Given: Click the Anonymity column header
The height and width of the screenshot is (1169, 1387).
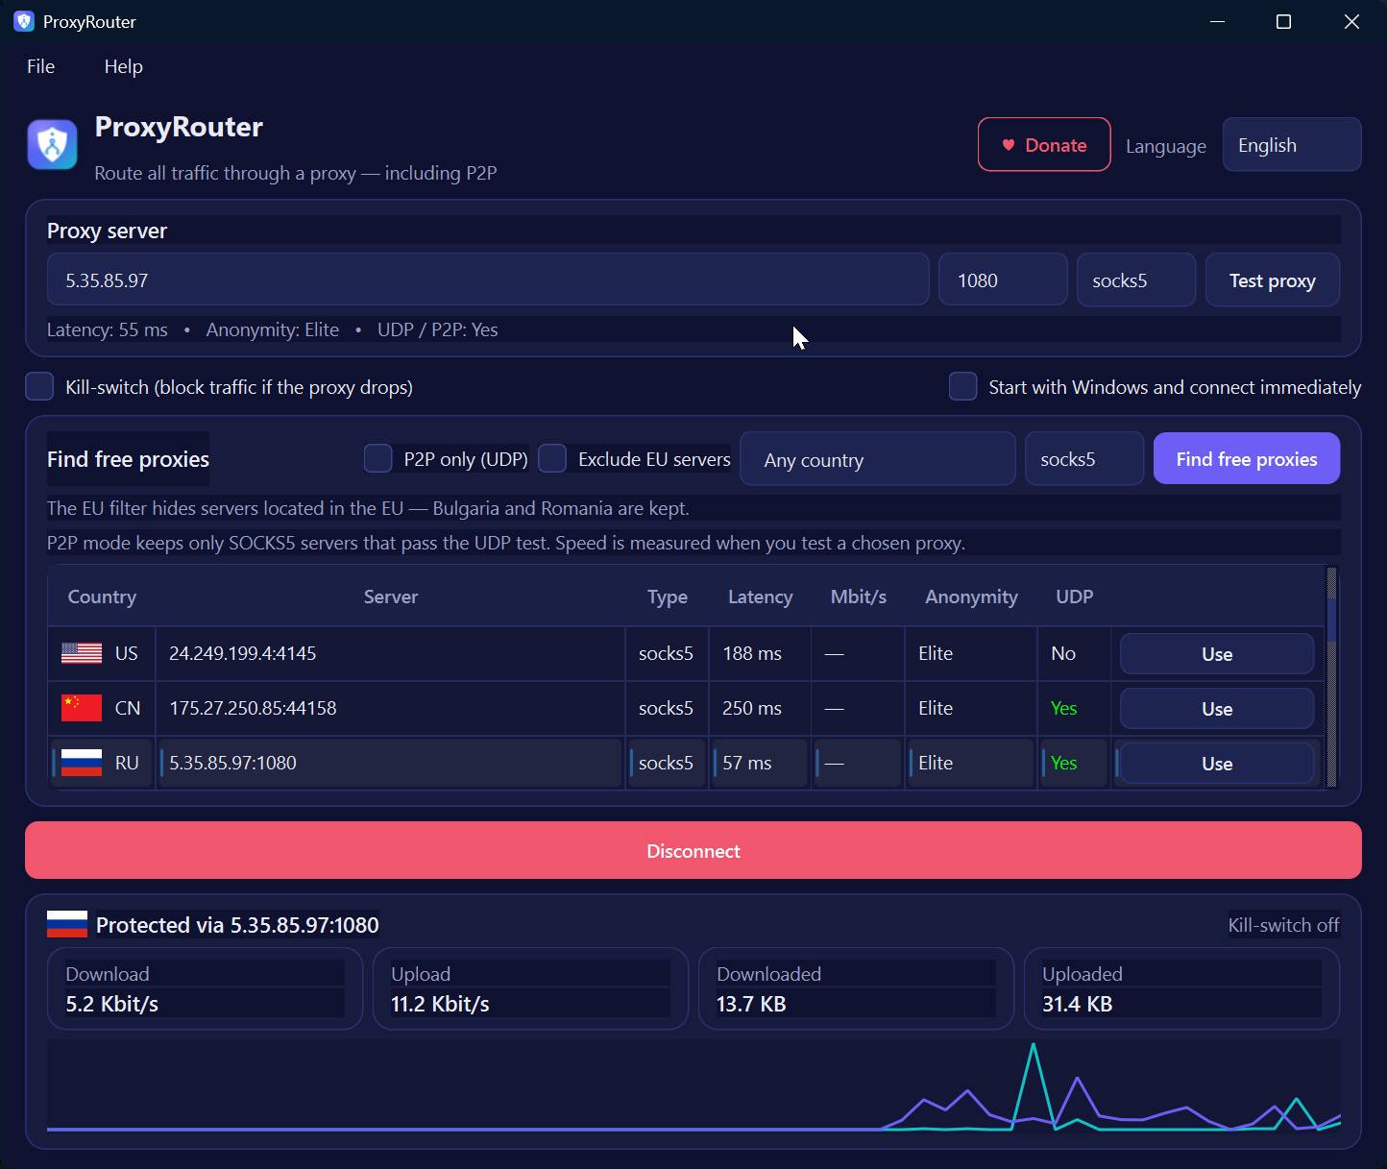Looking at the screenshot, I should click(x=971, y=597).
